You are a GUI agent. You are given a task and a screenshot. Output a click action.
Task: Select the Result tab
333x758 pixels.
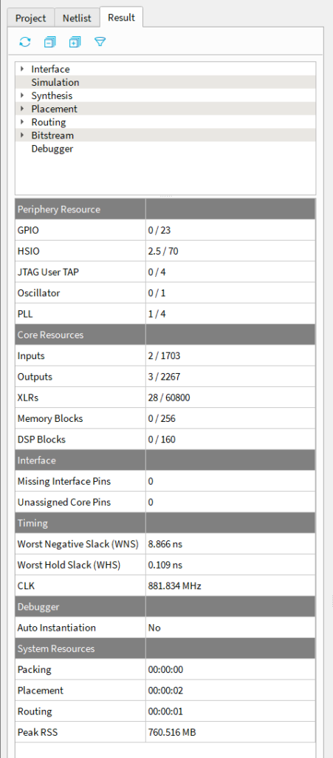121,18
